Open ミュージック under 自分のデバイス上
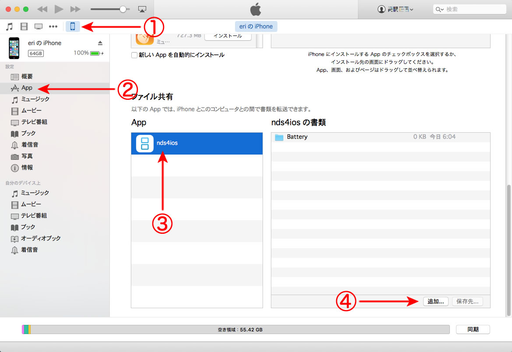The height and width of the screenshot is (352, 512). click(x=55, y=193)
